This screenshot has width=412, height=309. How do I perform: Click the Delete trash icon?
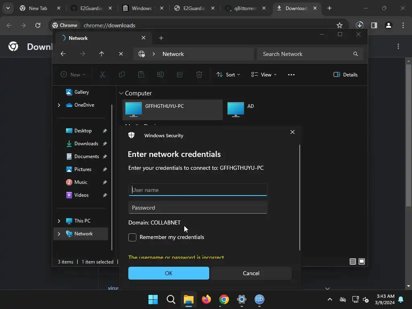199,74
